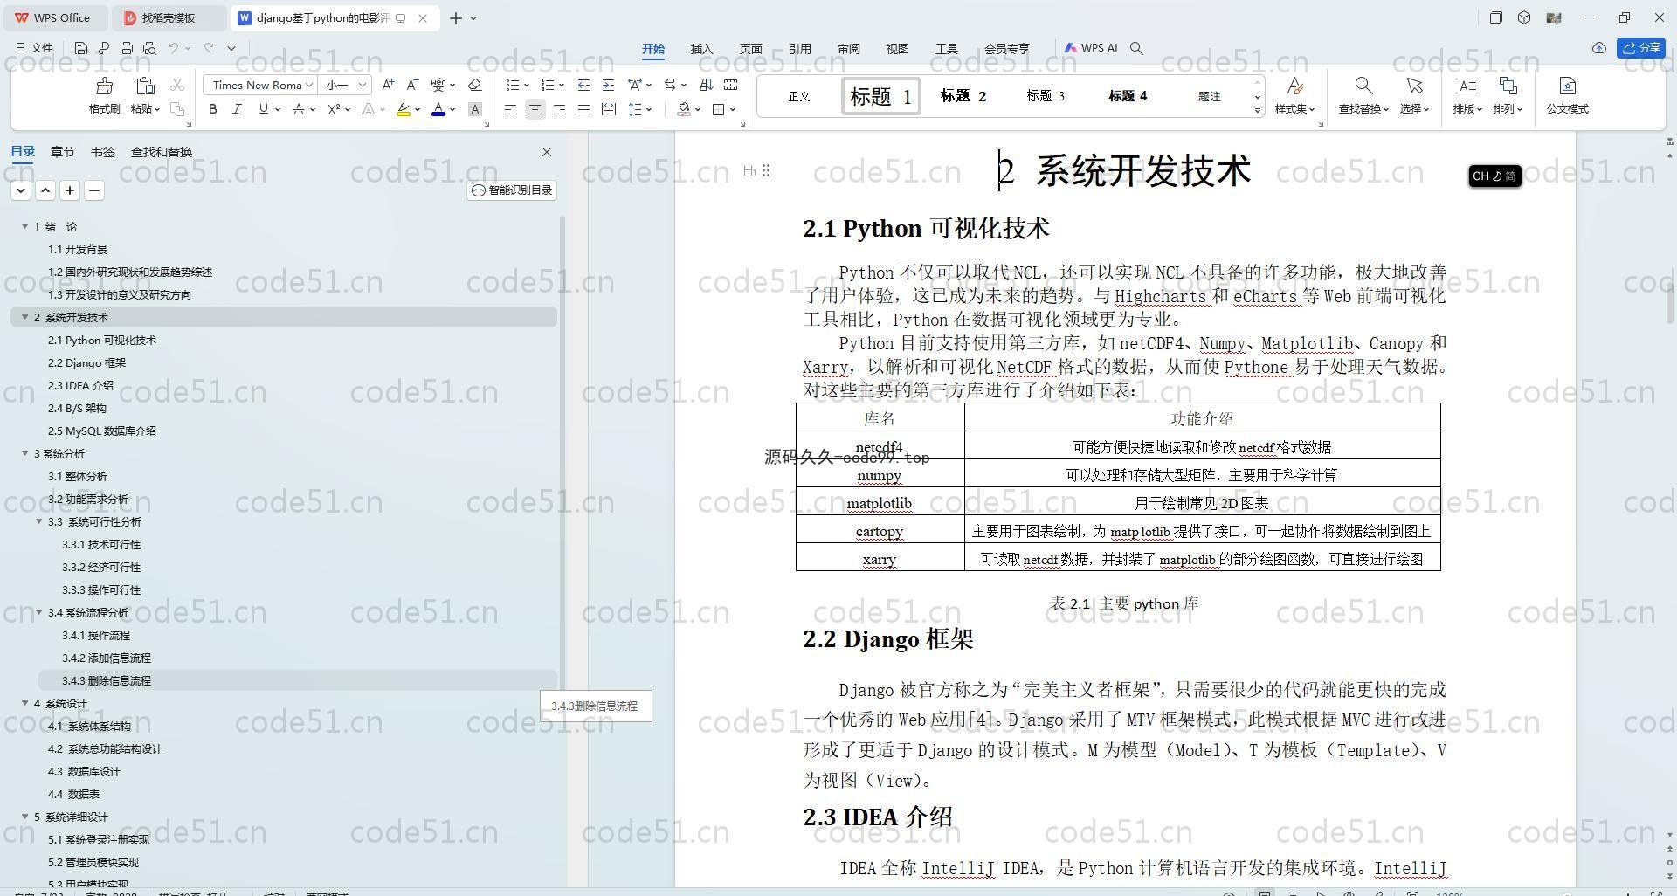Close the navigation pane with X
The width and height of the screenshot is (1677, 896).
[x=547, y=152]
